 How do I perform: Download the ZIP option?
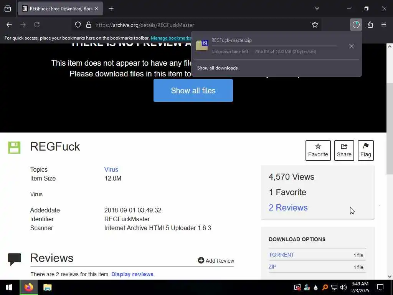pos(272,267)
